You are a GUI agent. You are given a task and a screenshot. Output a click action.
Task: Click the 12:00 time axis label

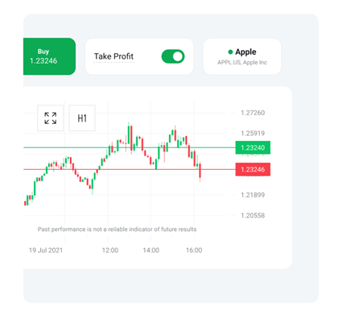(110, 250)
